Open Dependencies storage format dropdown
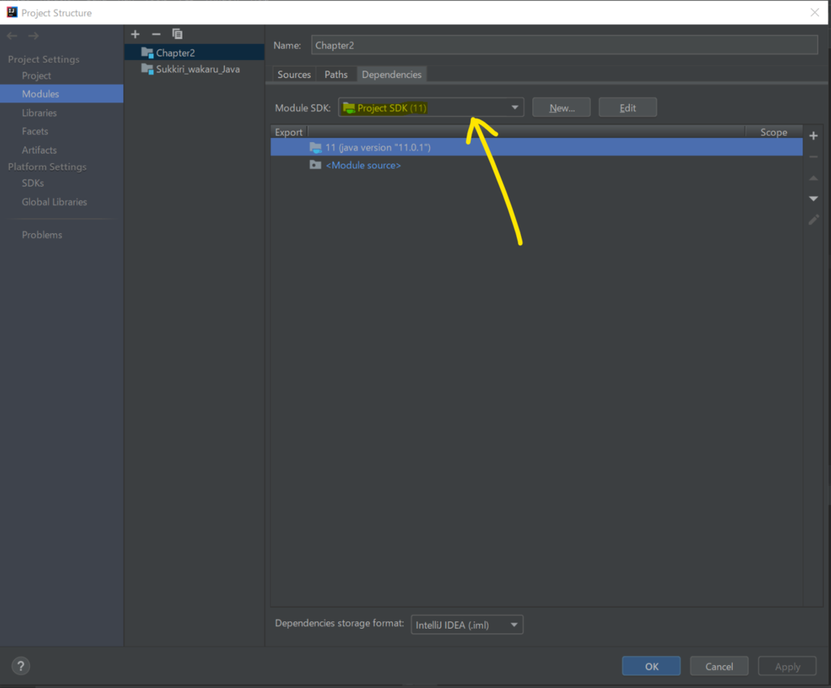 click(x=467, y=625)
